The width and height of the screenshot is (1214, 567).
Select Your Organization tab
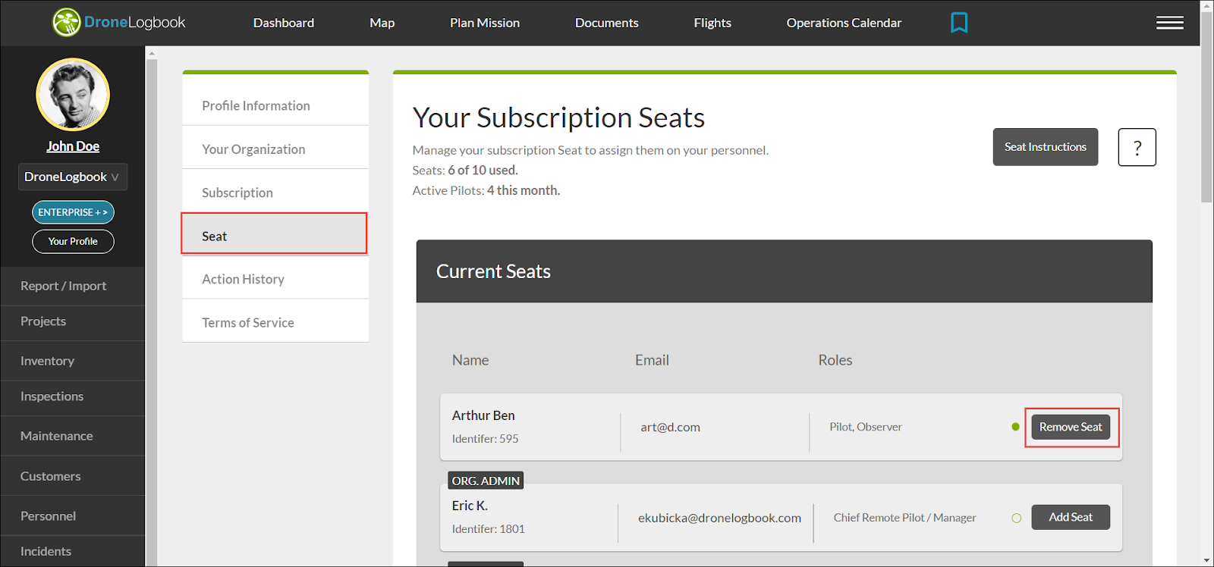pyautogui.click(x=275, y=149)
